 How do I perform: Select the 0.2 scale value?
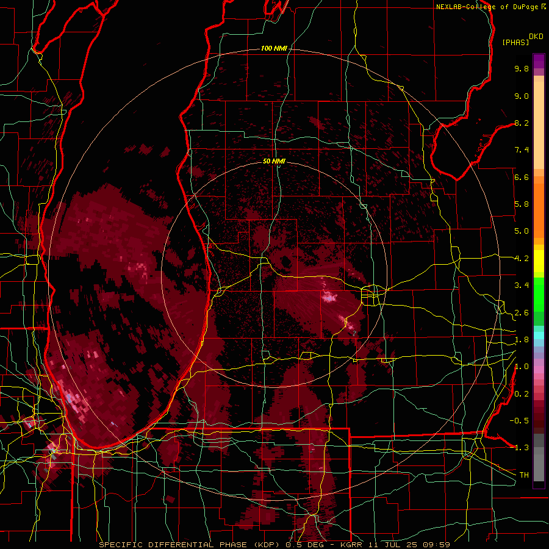(522, 394)
